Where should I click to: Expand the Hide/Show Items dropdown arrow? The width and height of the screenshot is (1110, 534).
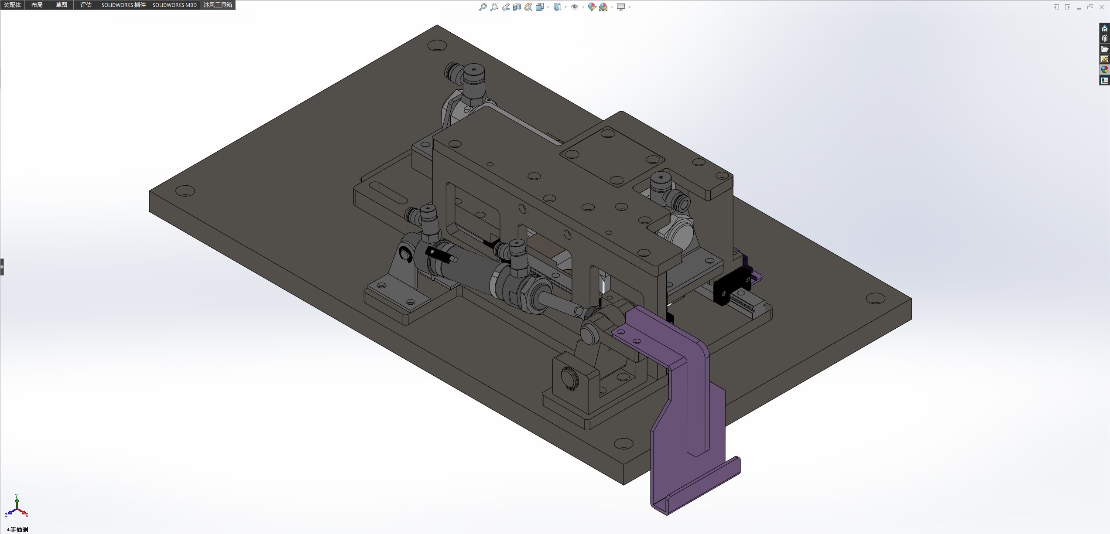[583, 7]
